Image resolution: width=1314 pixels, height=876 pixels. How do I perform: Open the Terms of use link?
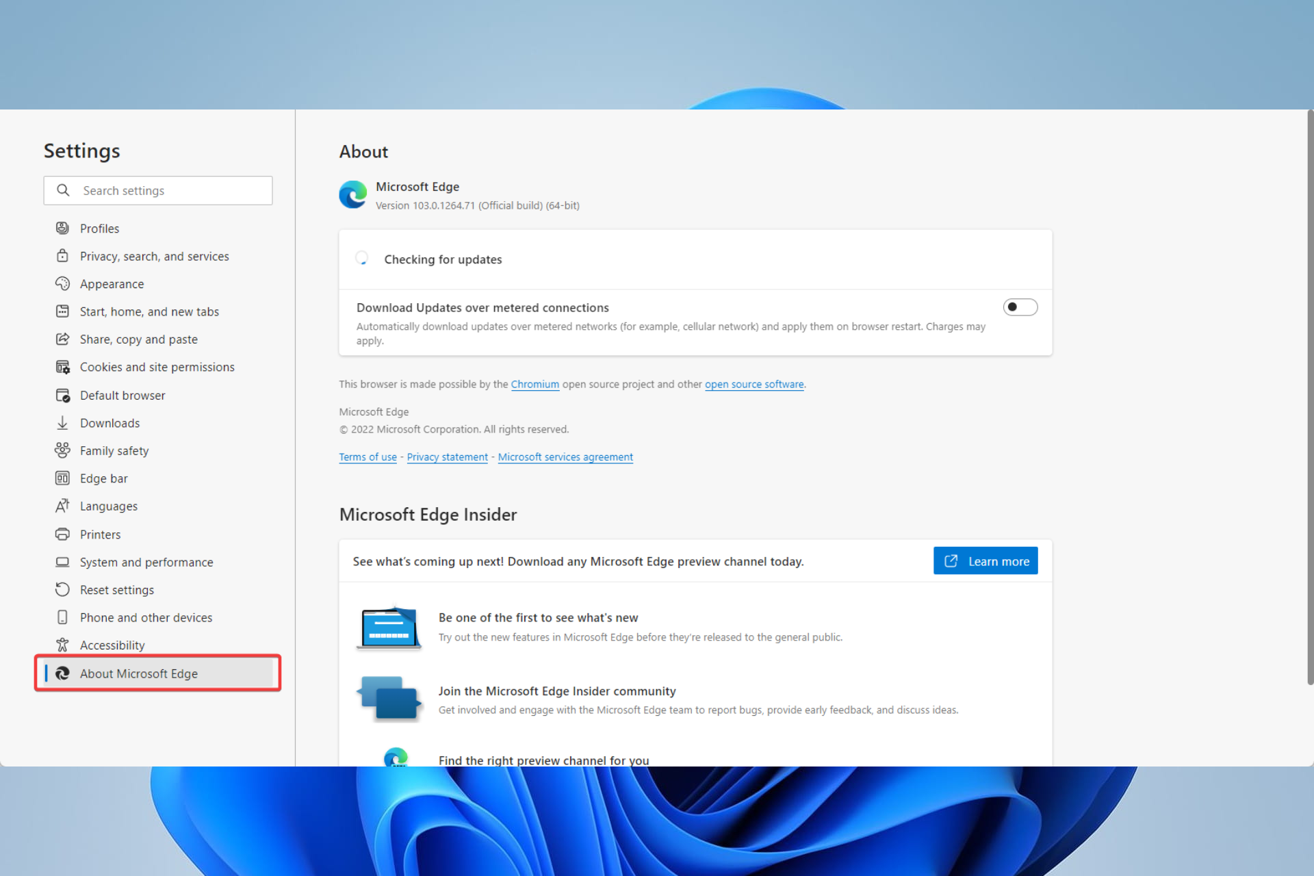368,456
